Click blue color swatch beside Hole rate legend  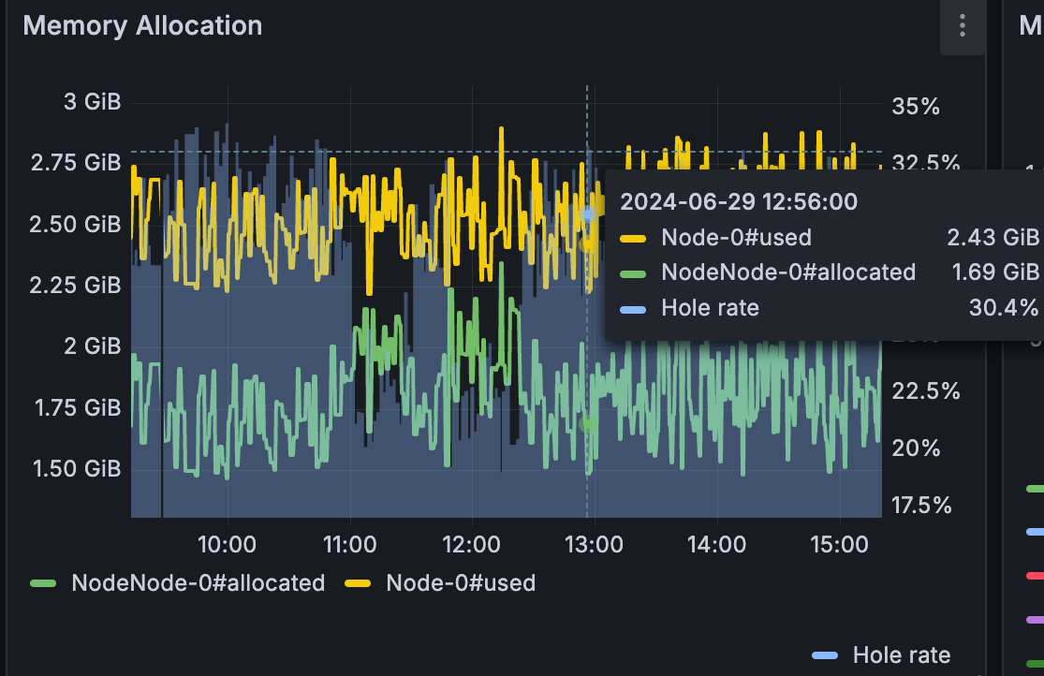[825, 655]
